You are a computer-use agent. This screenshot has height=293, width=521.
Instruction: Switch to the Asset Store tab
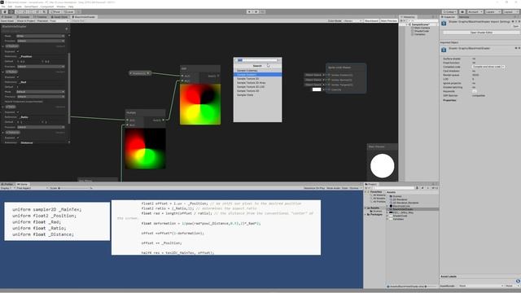(x=59, y=16)
